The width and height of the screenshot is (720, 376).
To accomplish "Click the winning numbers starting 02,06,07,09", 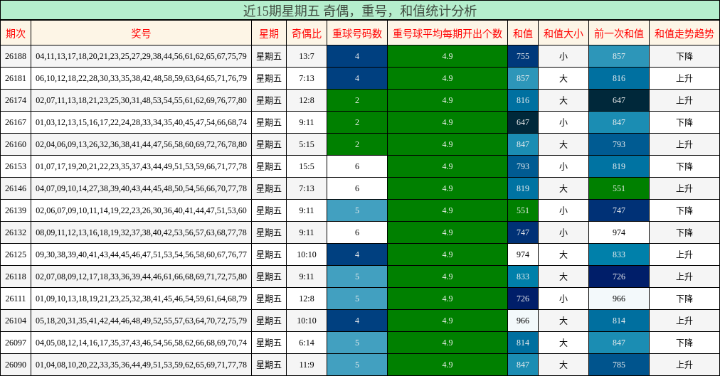I will point(141,210).
